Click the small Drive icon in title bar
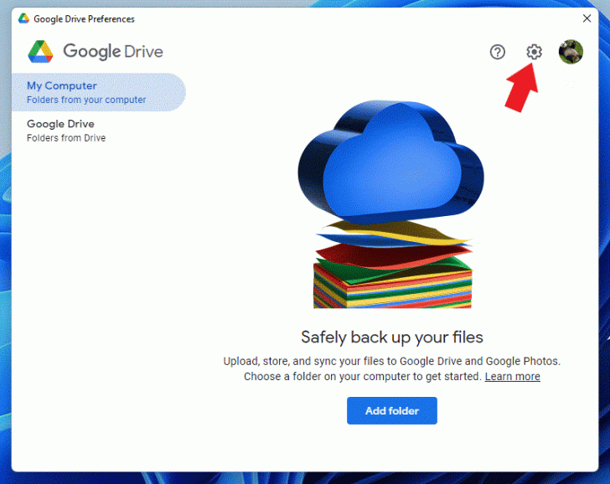This screenshot has height=484, width=610. 23,18
